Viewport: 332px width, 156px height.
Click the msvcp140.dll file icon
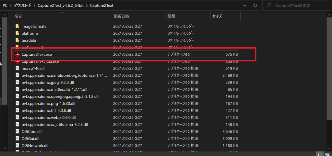point(18,68)
